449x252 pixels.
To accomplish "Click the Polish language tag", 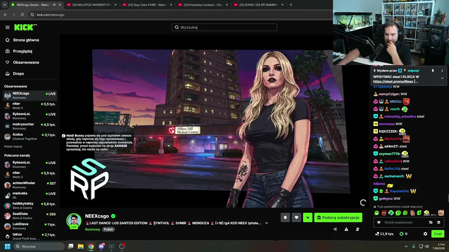I will tap(108, 229).
